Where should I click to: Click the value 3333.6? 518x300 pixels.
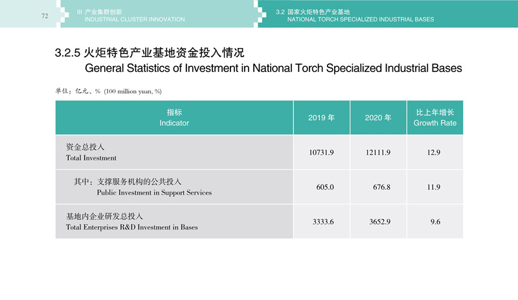323,222
